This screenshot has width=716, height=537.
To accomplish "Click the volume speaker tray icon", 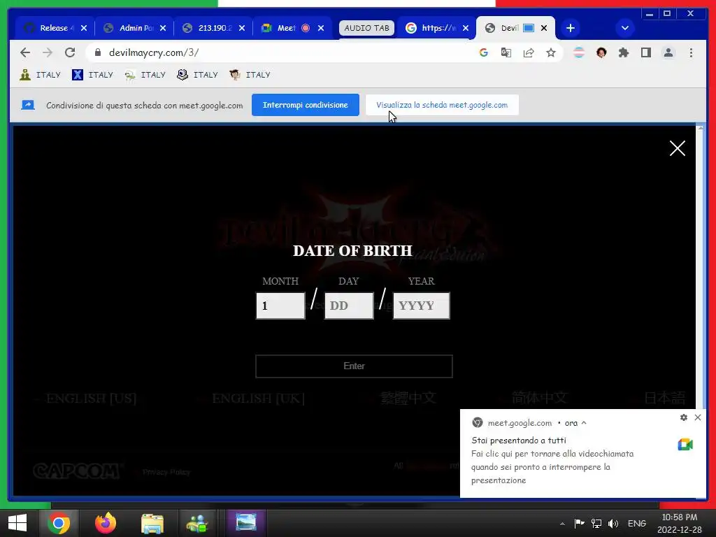I will click(613, 523).
